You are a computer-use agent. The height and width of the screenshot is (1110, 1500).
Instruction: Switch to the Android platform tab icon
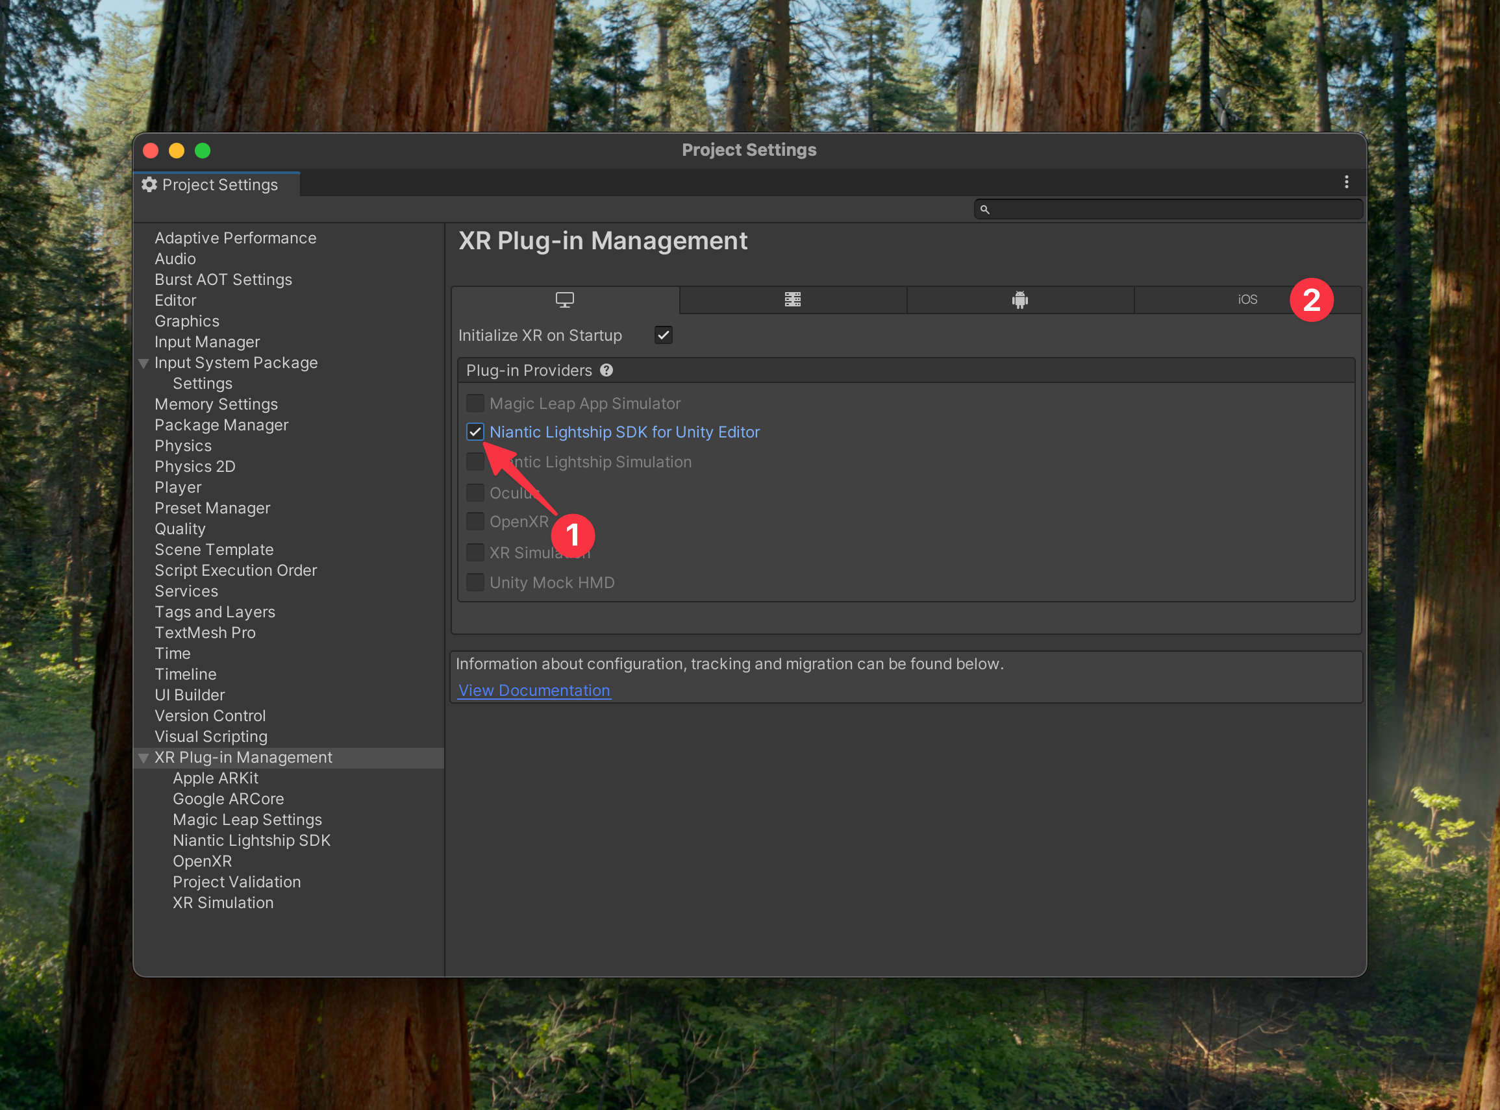point(1019,300)
